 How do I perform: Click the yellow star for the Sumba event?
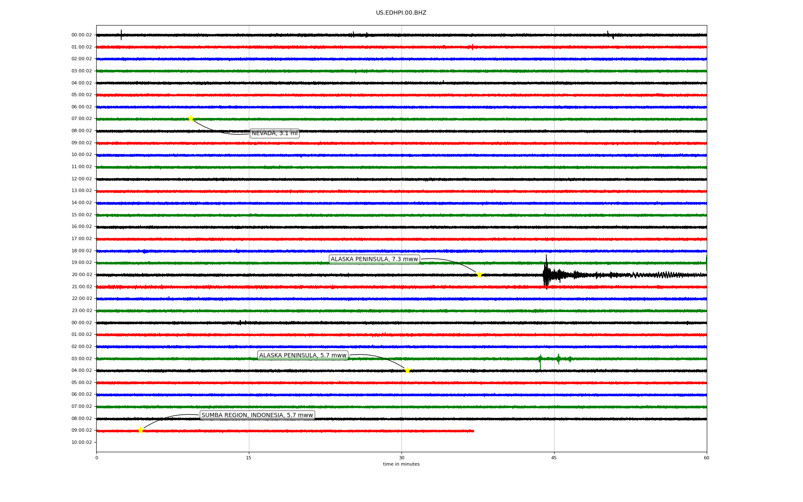(x=141, y=430)
